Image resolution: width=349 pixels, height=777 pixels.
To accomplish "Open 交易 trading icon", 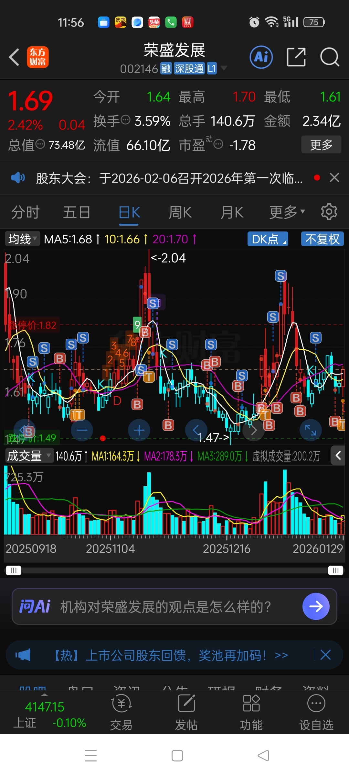I will (121, 713).
